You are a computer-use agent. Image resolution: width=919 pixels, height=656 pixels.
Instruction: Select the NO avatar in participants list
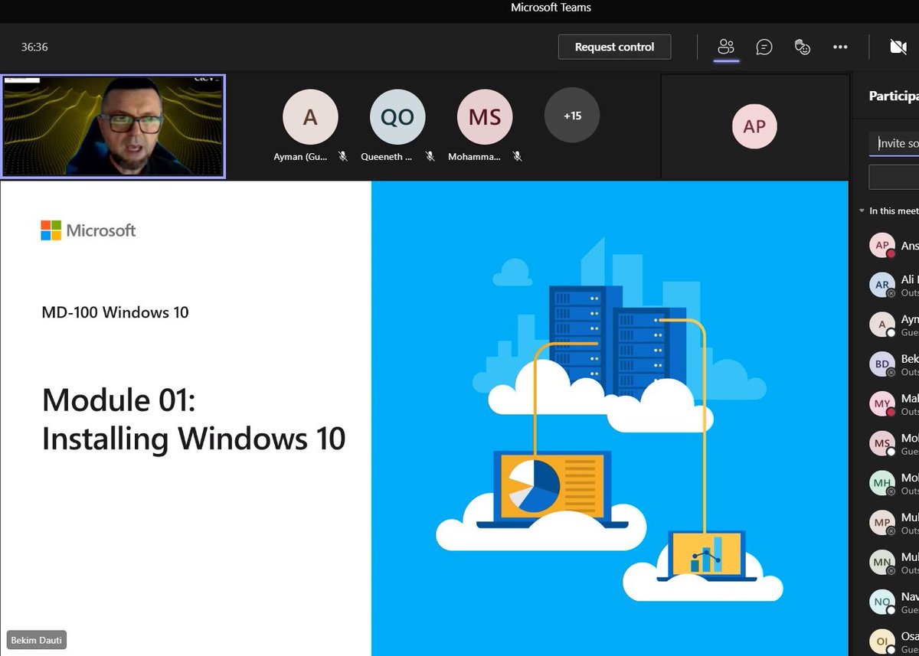point(882,602)
